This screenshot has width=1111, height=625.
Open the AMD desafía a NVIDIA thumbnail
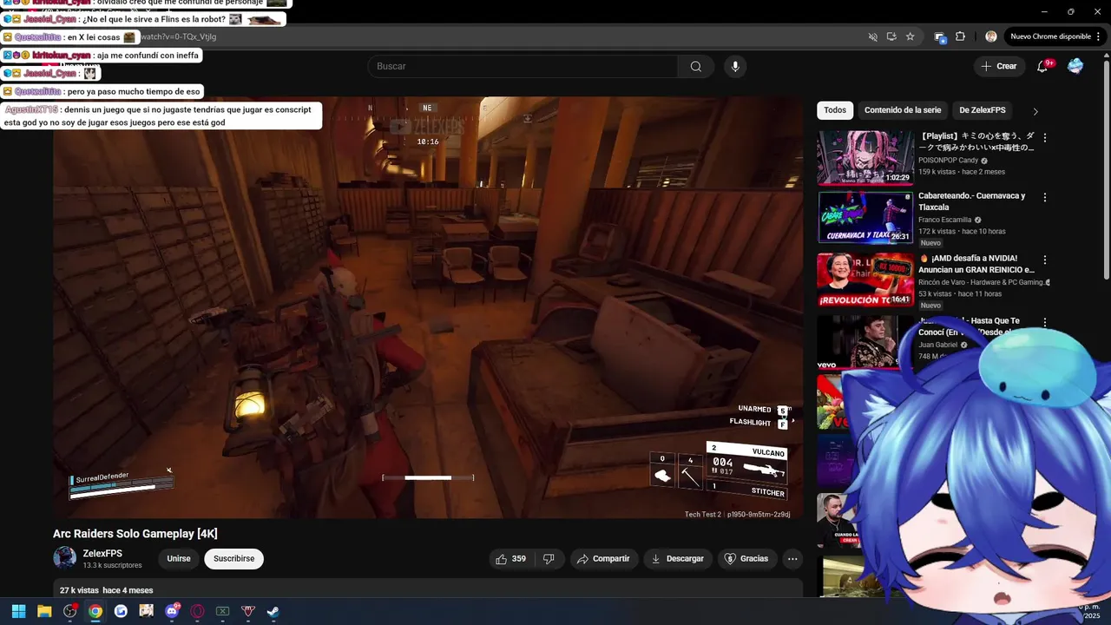coord(865,280)
